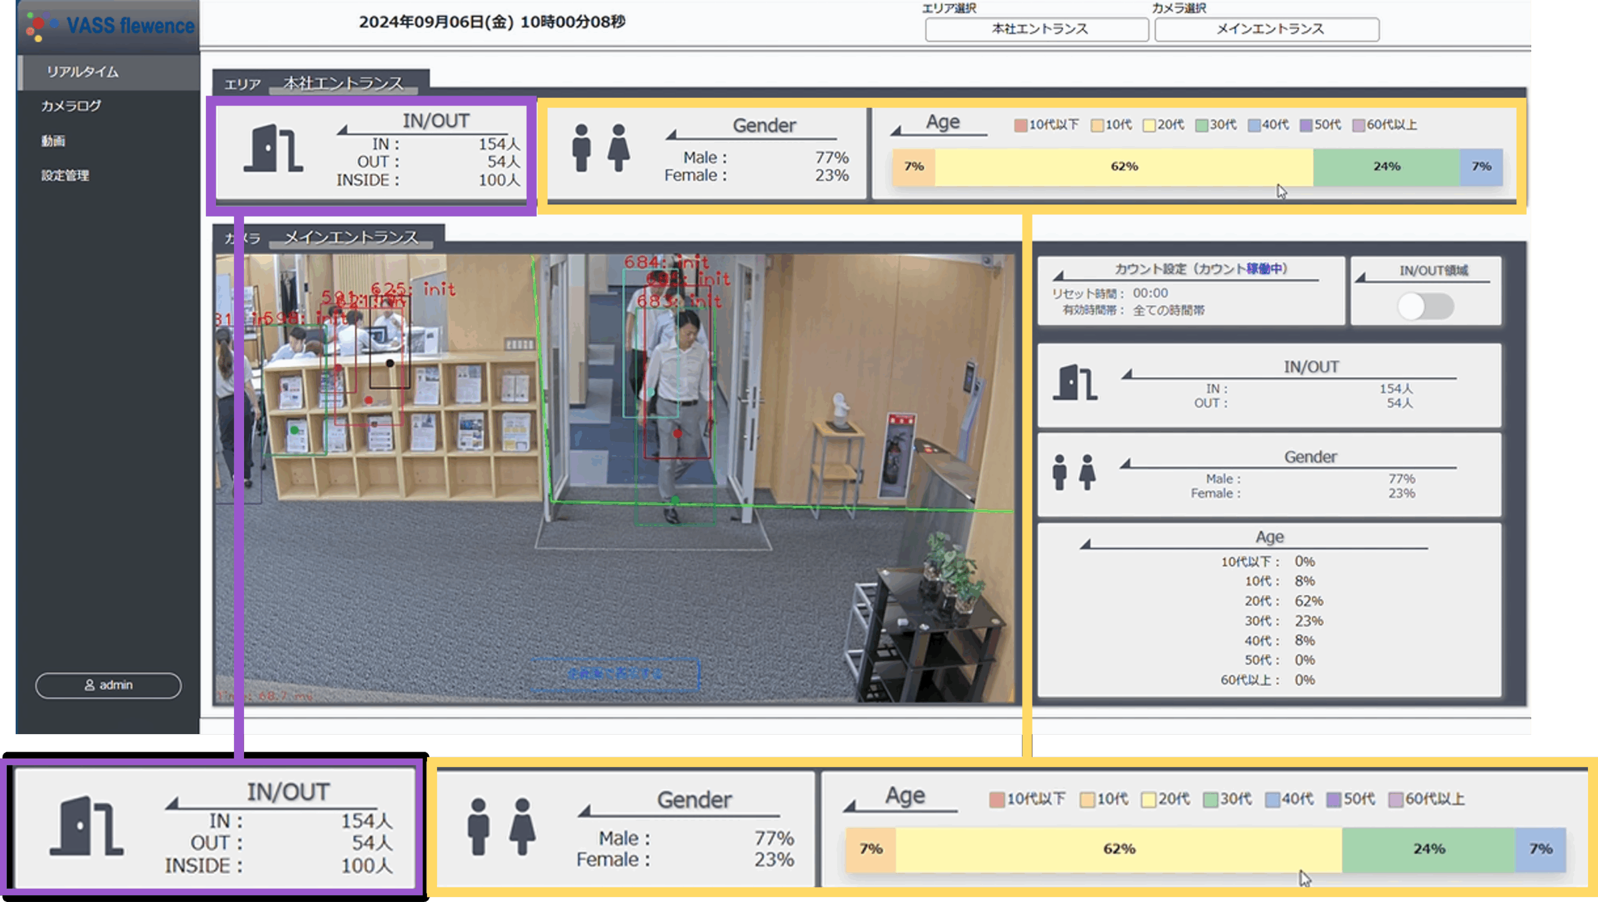Click gender figures icon in camera Gender panel
This screenshot has height=902, width=1598.
click(x=1073, y=472)
